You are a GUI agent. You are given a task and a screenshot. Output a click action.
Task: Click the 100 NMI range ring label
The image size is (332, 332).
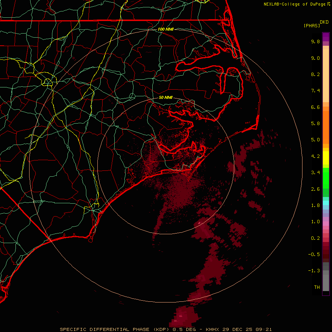click(x=166, y=29)
